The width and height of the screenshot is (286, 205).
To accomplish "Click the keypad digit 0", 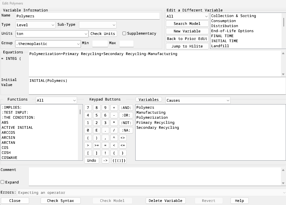I will [x=88, y=130].
